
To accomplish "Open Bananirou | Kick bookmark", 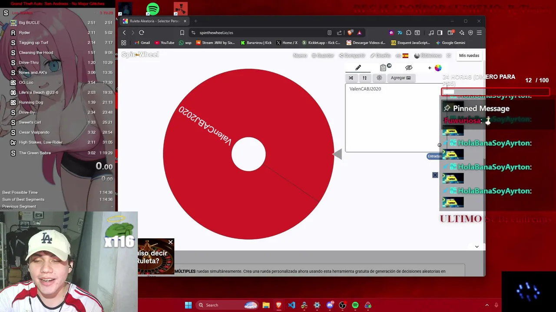I will pyautogui.click(x=256, y=42).
